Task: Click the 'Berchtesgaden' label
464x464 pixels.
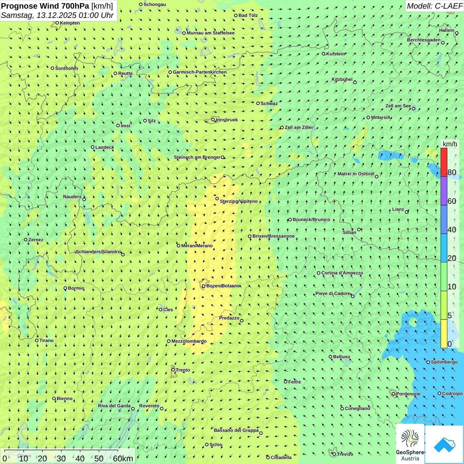Action: click(424, 40)
